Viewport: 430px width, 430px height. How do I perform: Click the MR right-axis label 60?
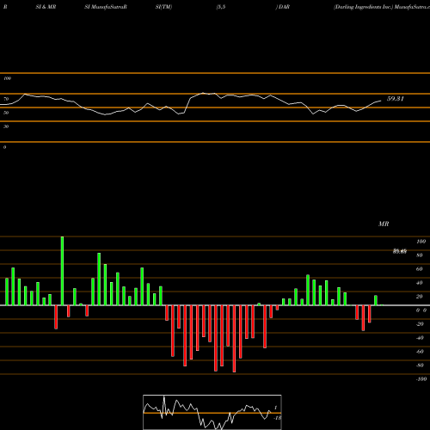(420, 269)
